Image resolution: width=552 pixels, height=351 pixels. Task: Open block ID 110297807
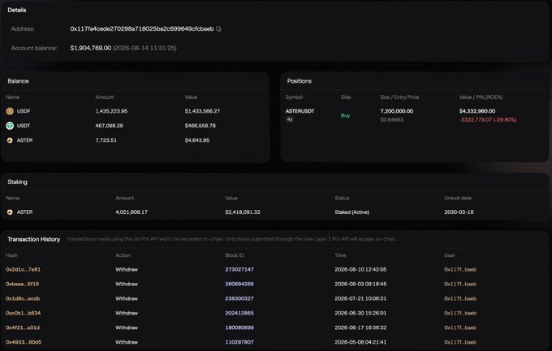pyautogui.click(x=239, y=342)
